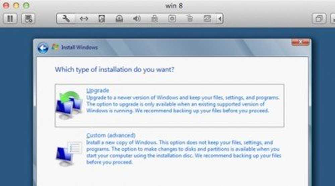This screenshot has width=335, height=186.
Task: Go back using the blue arrow button
Action: click(x=43, y=48)
